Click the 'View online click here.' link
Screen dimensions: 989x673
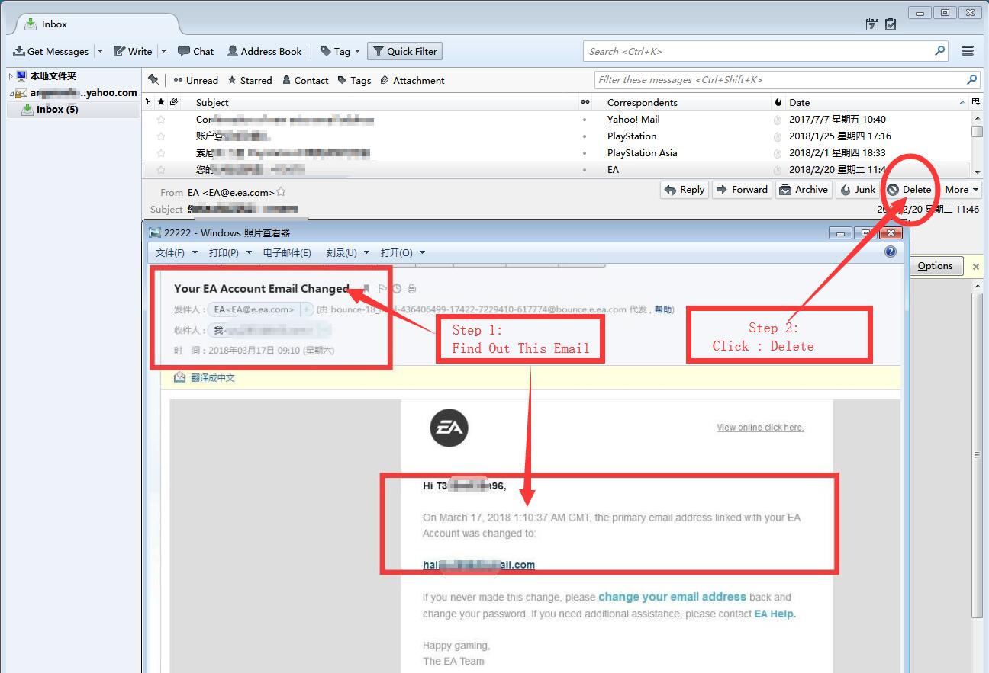point(760,428)
